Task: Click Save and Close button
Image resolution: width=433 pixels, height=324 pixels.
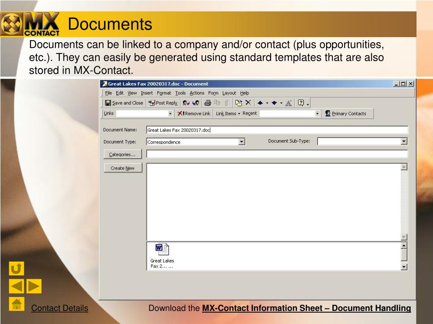Action: point(124,103)
